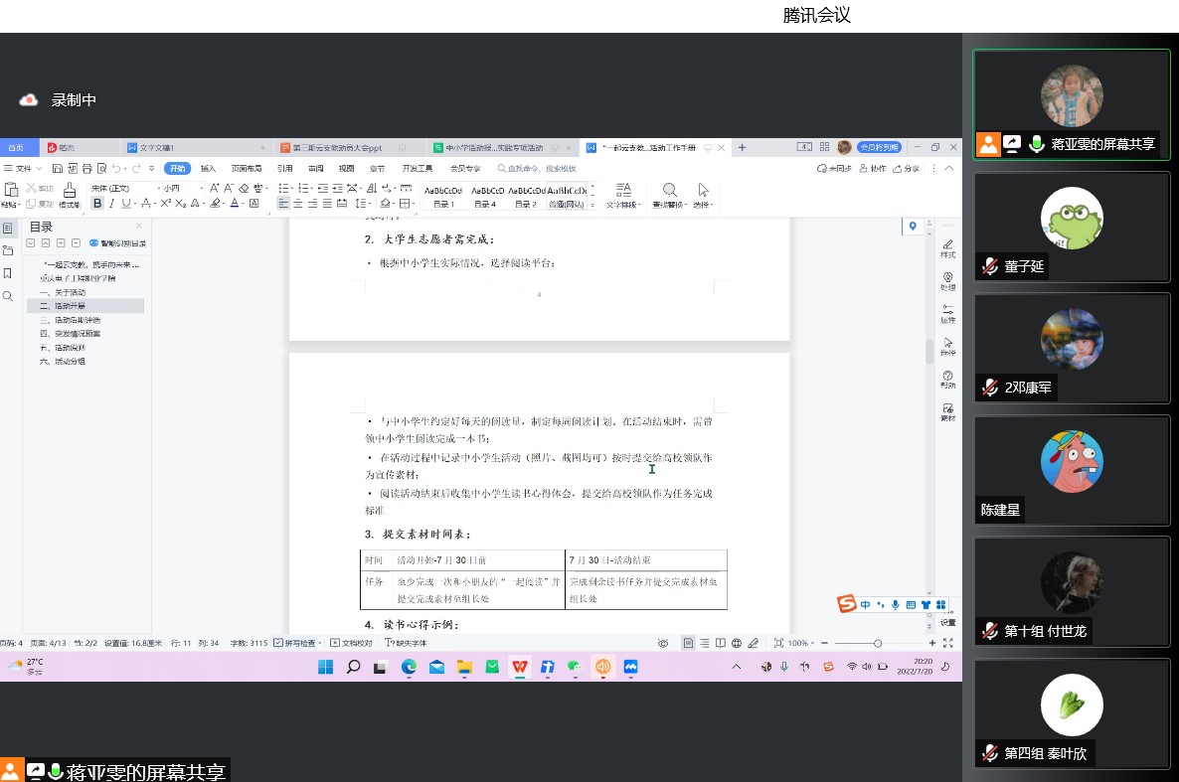Click the 分享 (Share) button

tap(907, 169)
